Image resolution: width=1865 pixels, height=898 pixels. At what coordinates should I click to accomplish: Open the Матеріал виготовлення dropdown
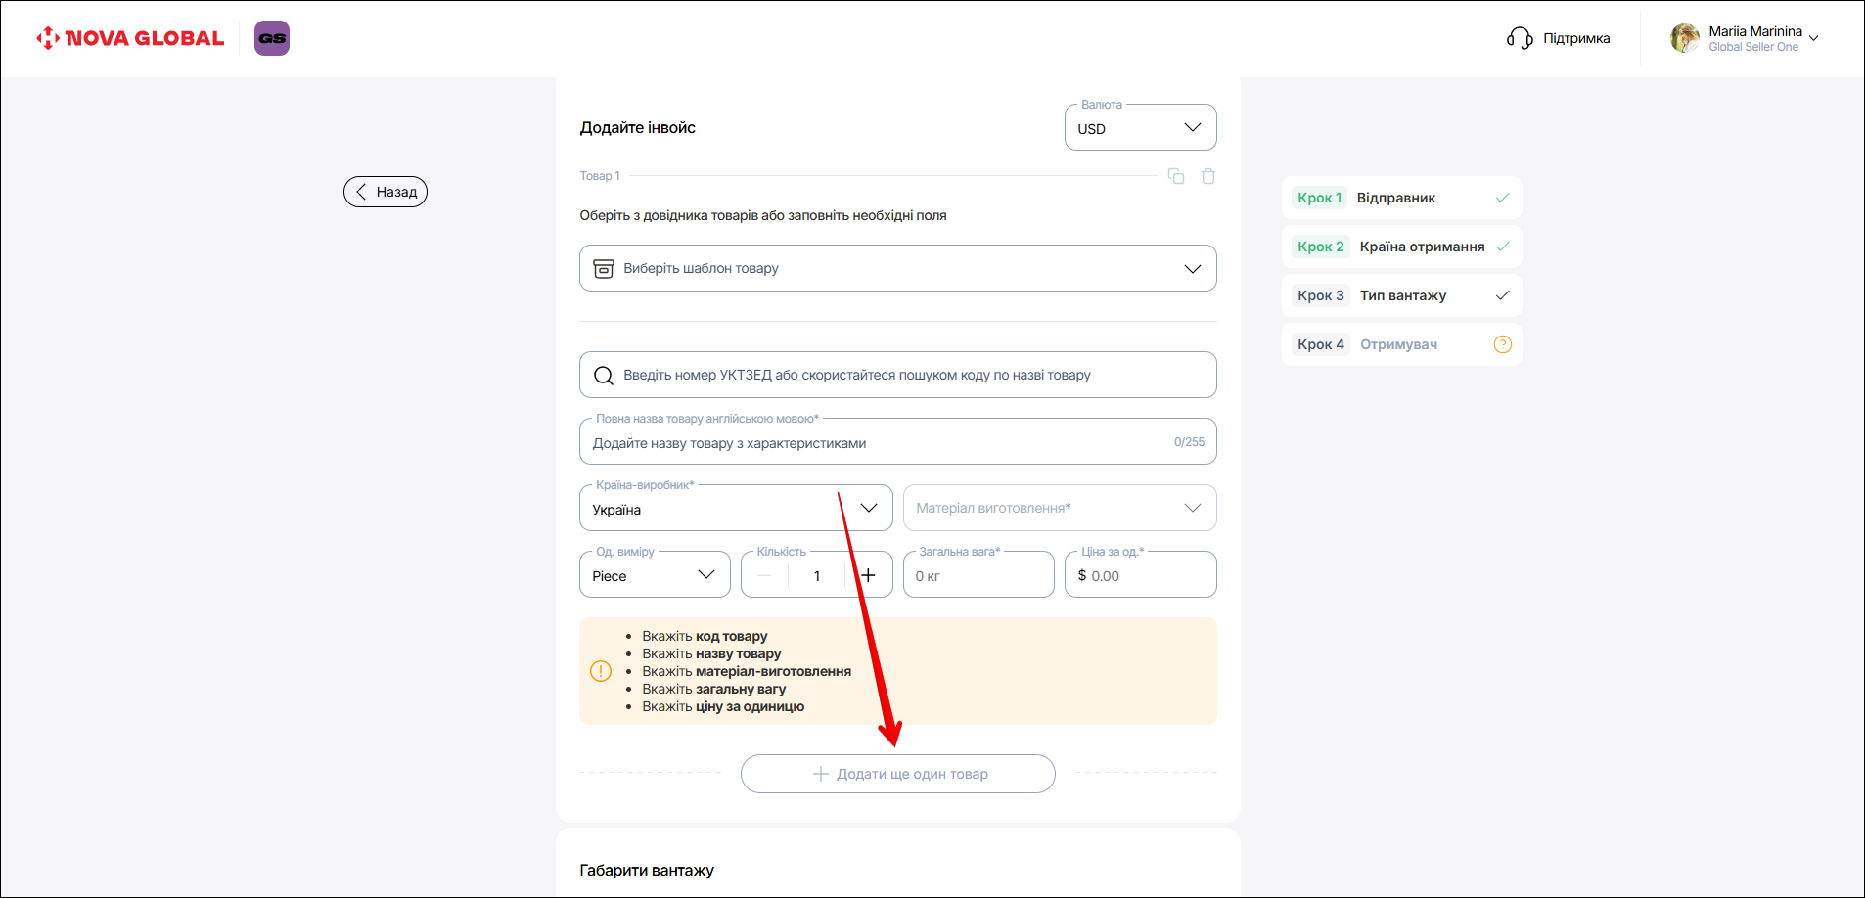coord(1059,509)
